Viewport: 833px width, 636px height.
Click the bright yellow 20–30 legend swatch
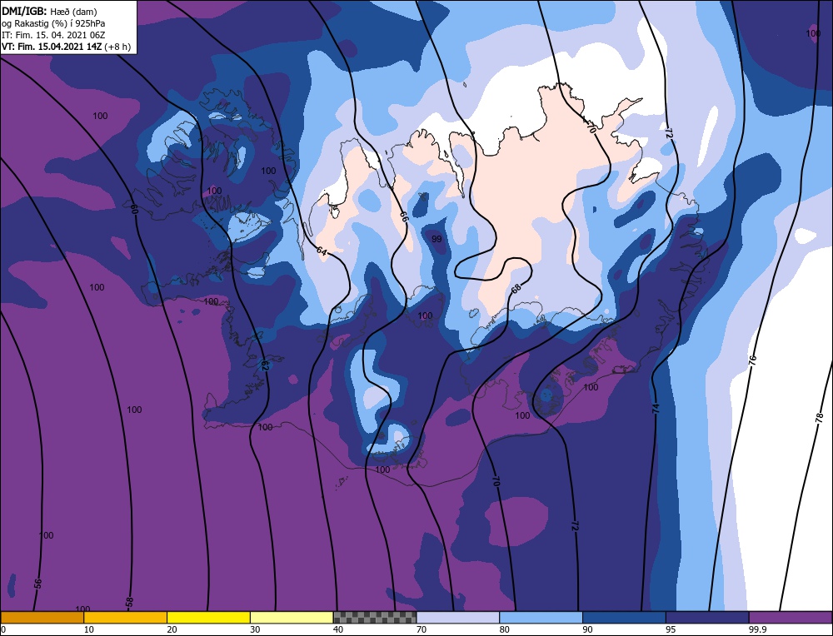[x=208, y=618]
